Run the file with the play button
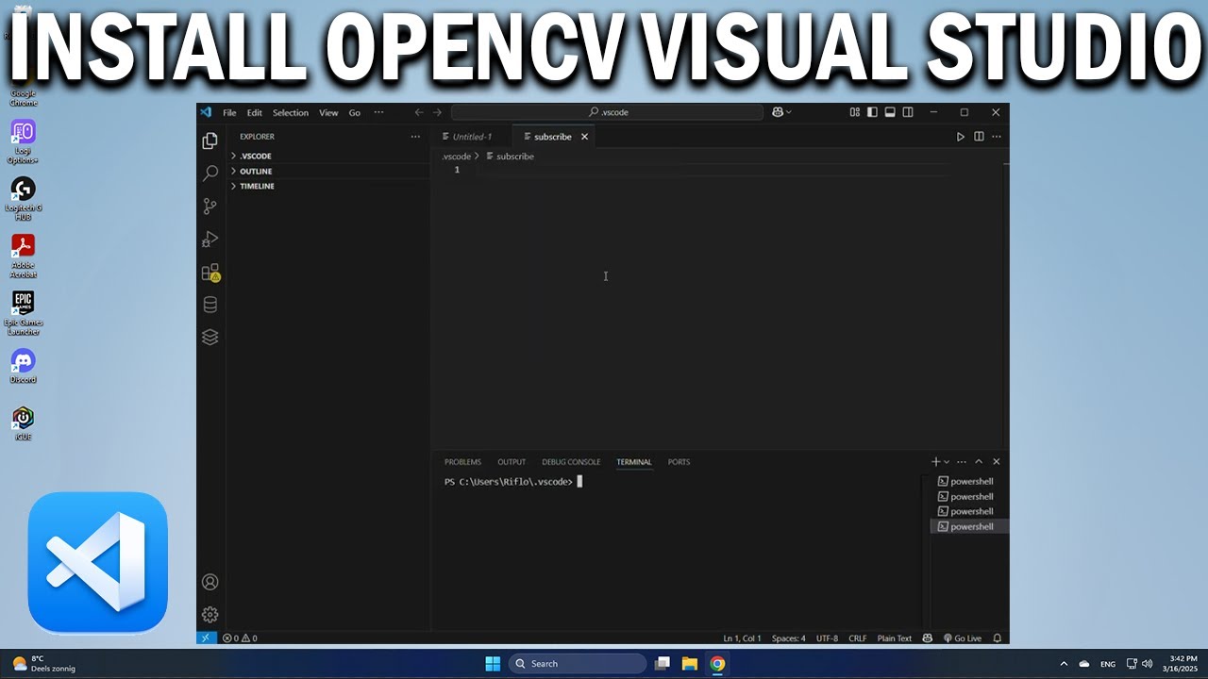Screen dimensions: 1208x679 (961, 137)
